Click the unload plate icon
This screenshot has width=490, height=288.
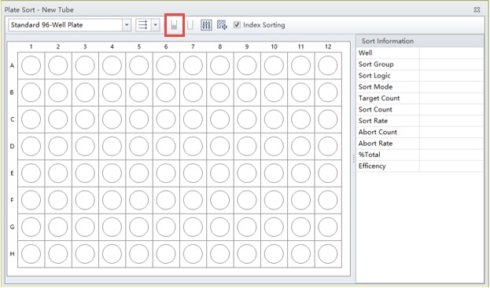pyautogui.click(x=190, y=25)
